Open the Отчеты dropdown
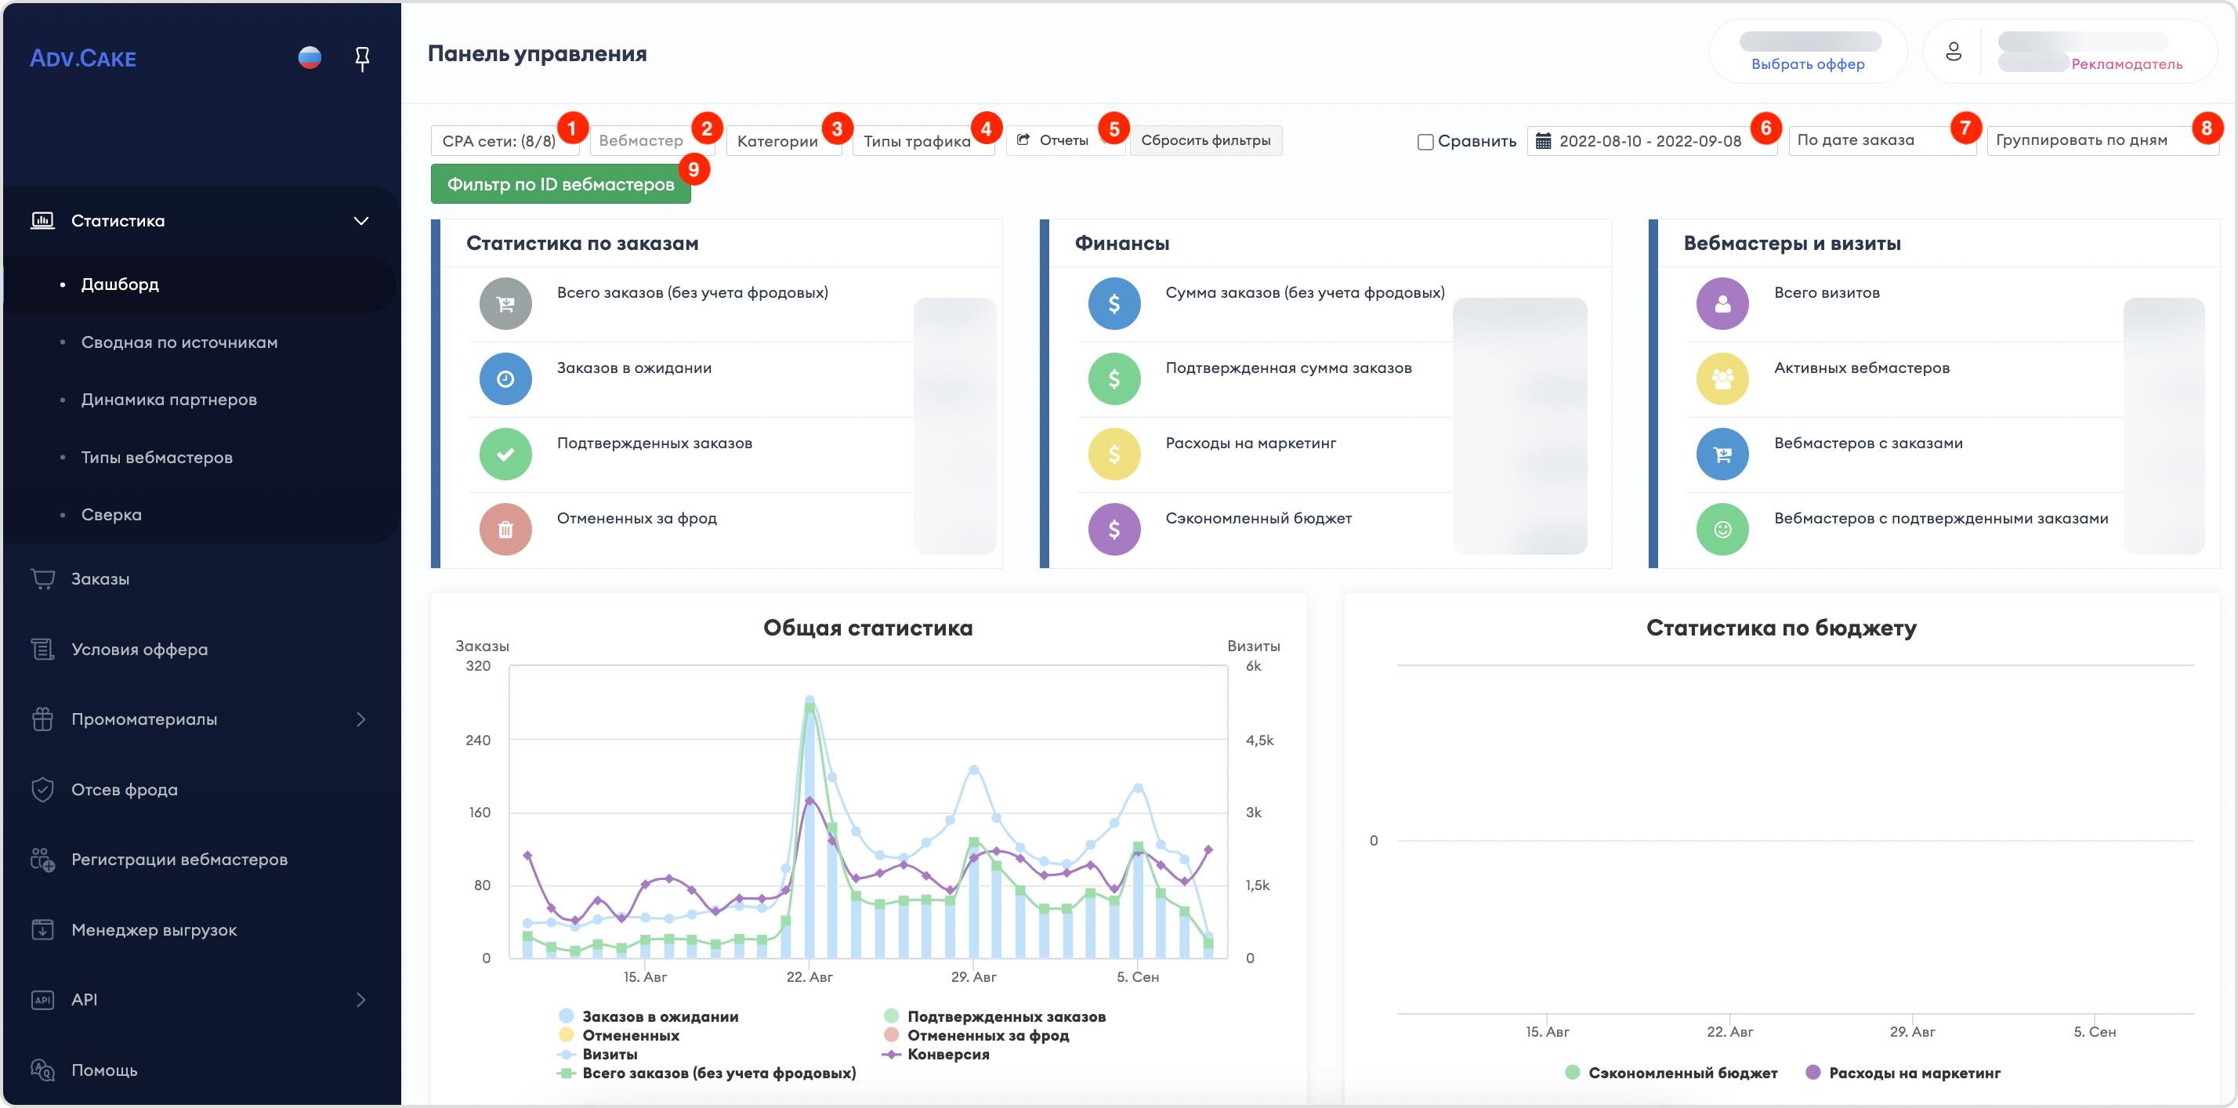2238x1108 pixels. tap(1065, 141)
